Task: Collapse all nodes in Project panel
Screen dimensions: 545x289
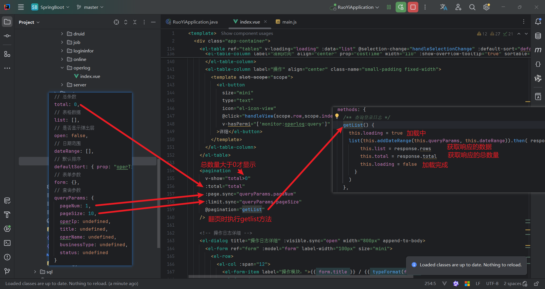Action: click(x=135, y=22)
